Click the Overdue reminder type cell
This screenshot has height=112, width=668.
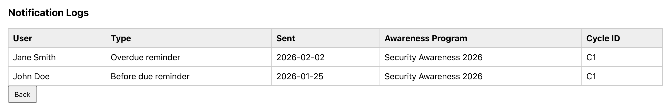coord(145,57)
